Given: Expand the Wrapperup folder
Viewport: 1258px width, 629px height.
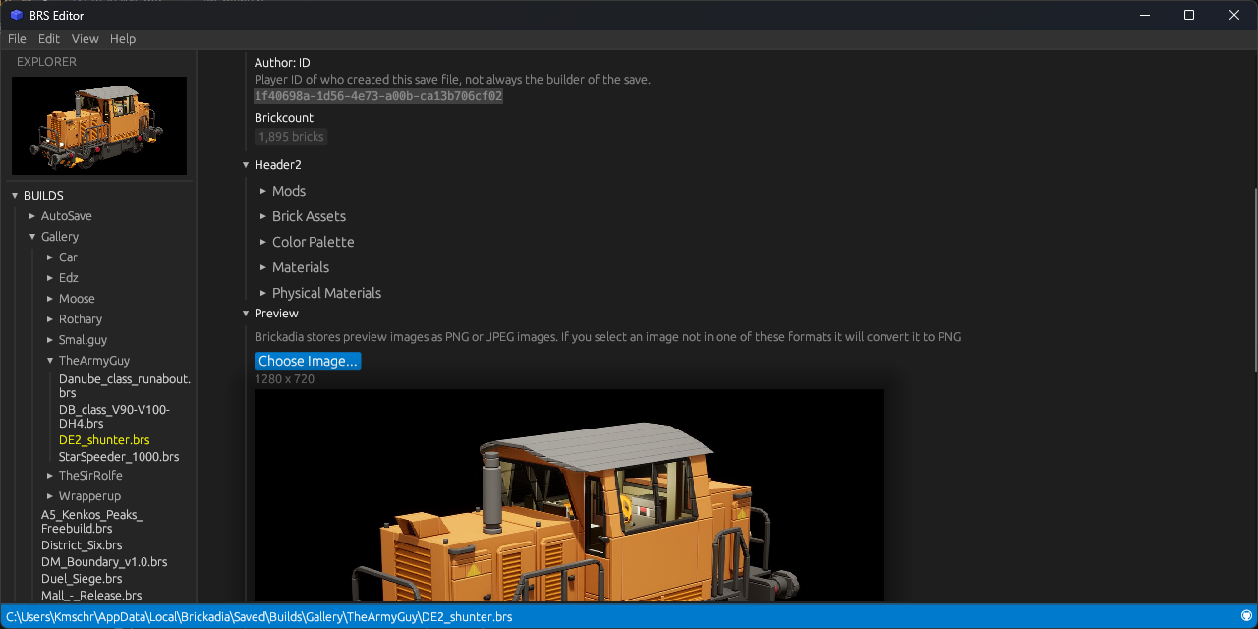Looking at the screenshot, I should (x=49, y=495).
